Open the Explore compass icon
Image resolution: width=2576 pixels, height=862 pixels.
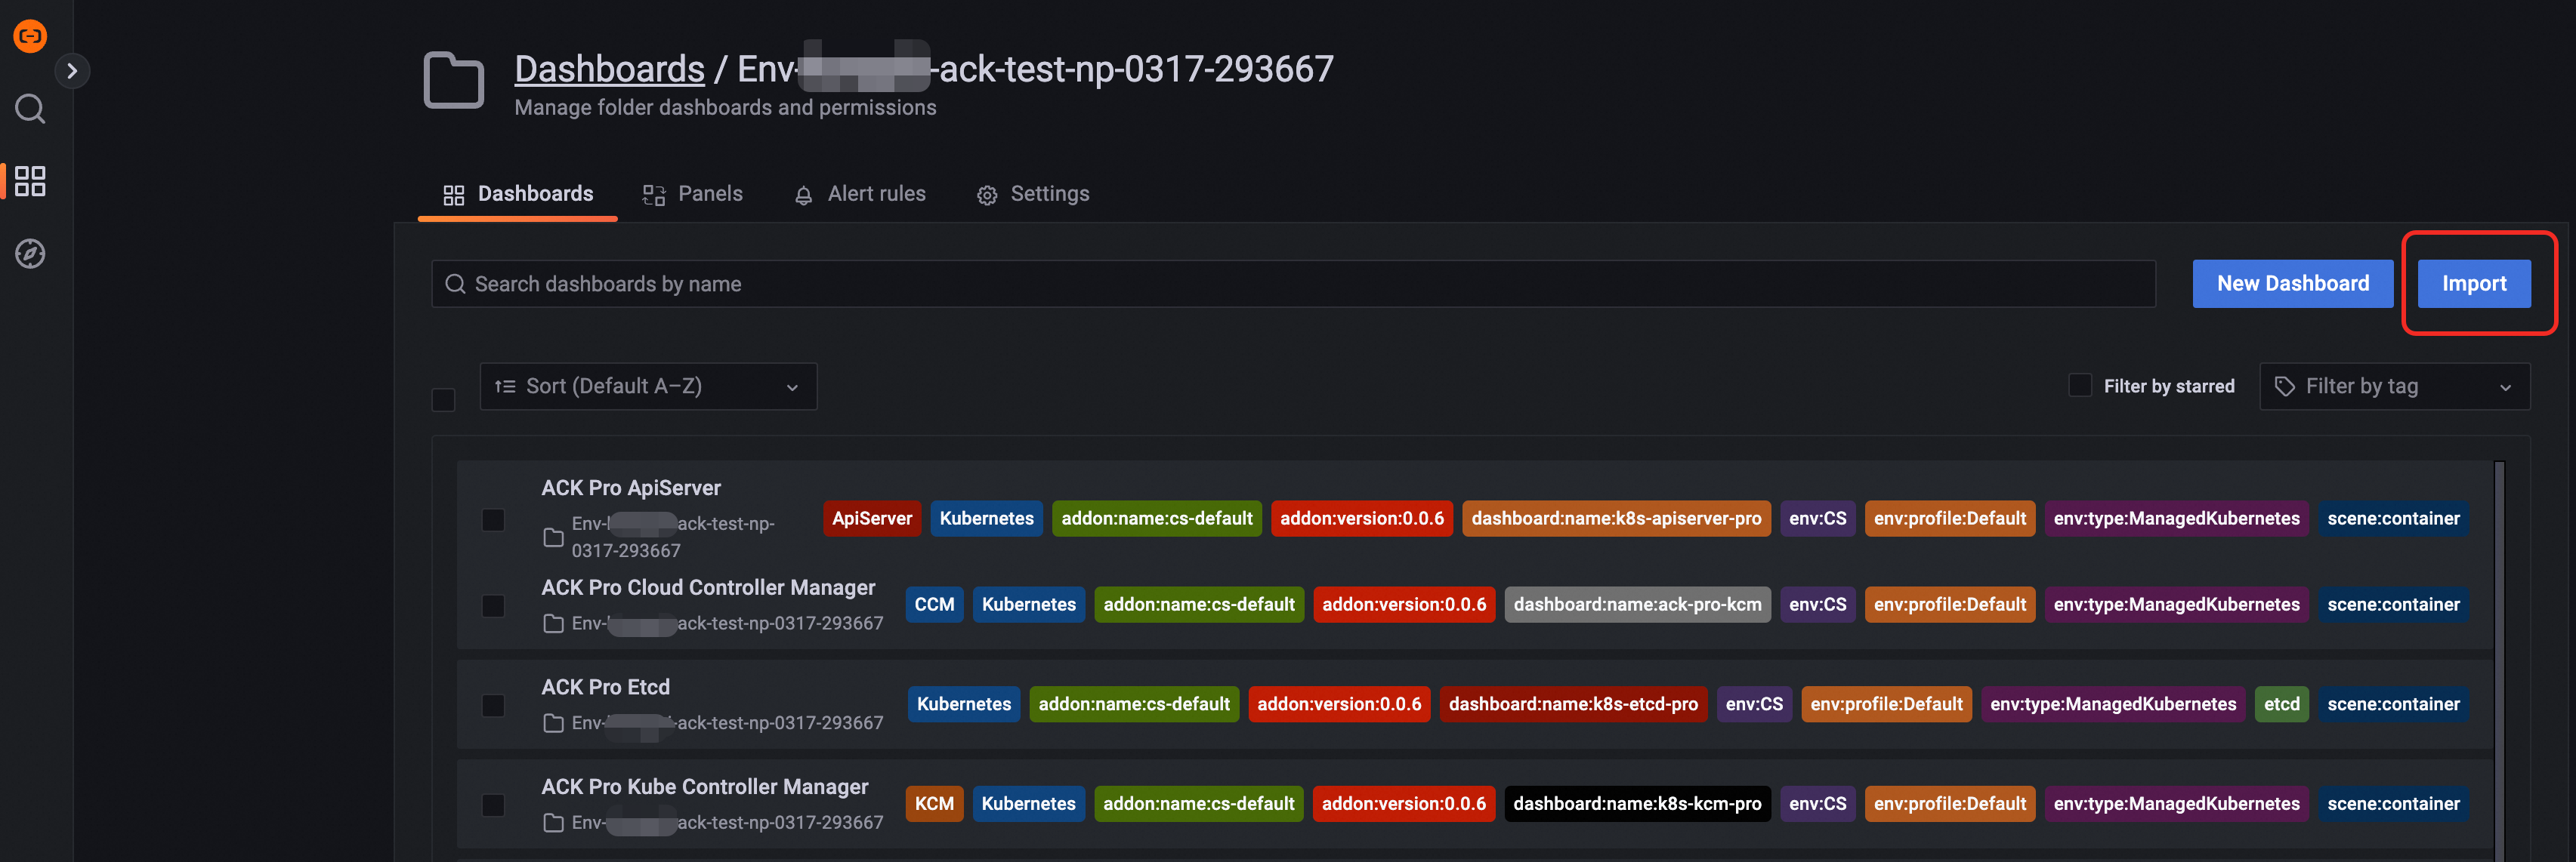pos(30,254)
